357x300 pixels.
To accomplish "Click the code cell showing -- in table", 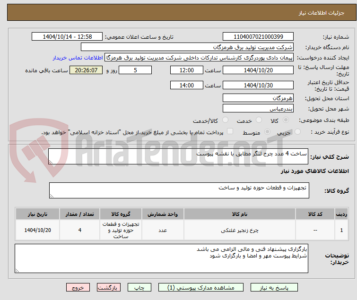I will (315, 230).
